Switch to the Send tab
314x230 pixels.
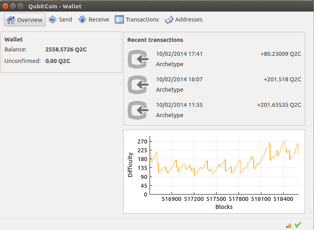point(61,20)
